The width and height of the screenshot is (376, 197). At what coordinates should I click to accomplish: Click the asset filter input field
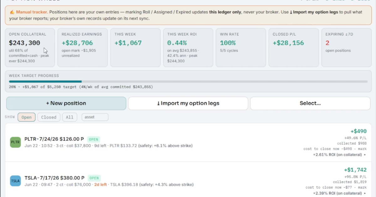(95, 117)
